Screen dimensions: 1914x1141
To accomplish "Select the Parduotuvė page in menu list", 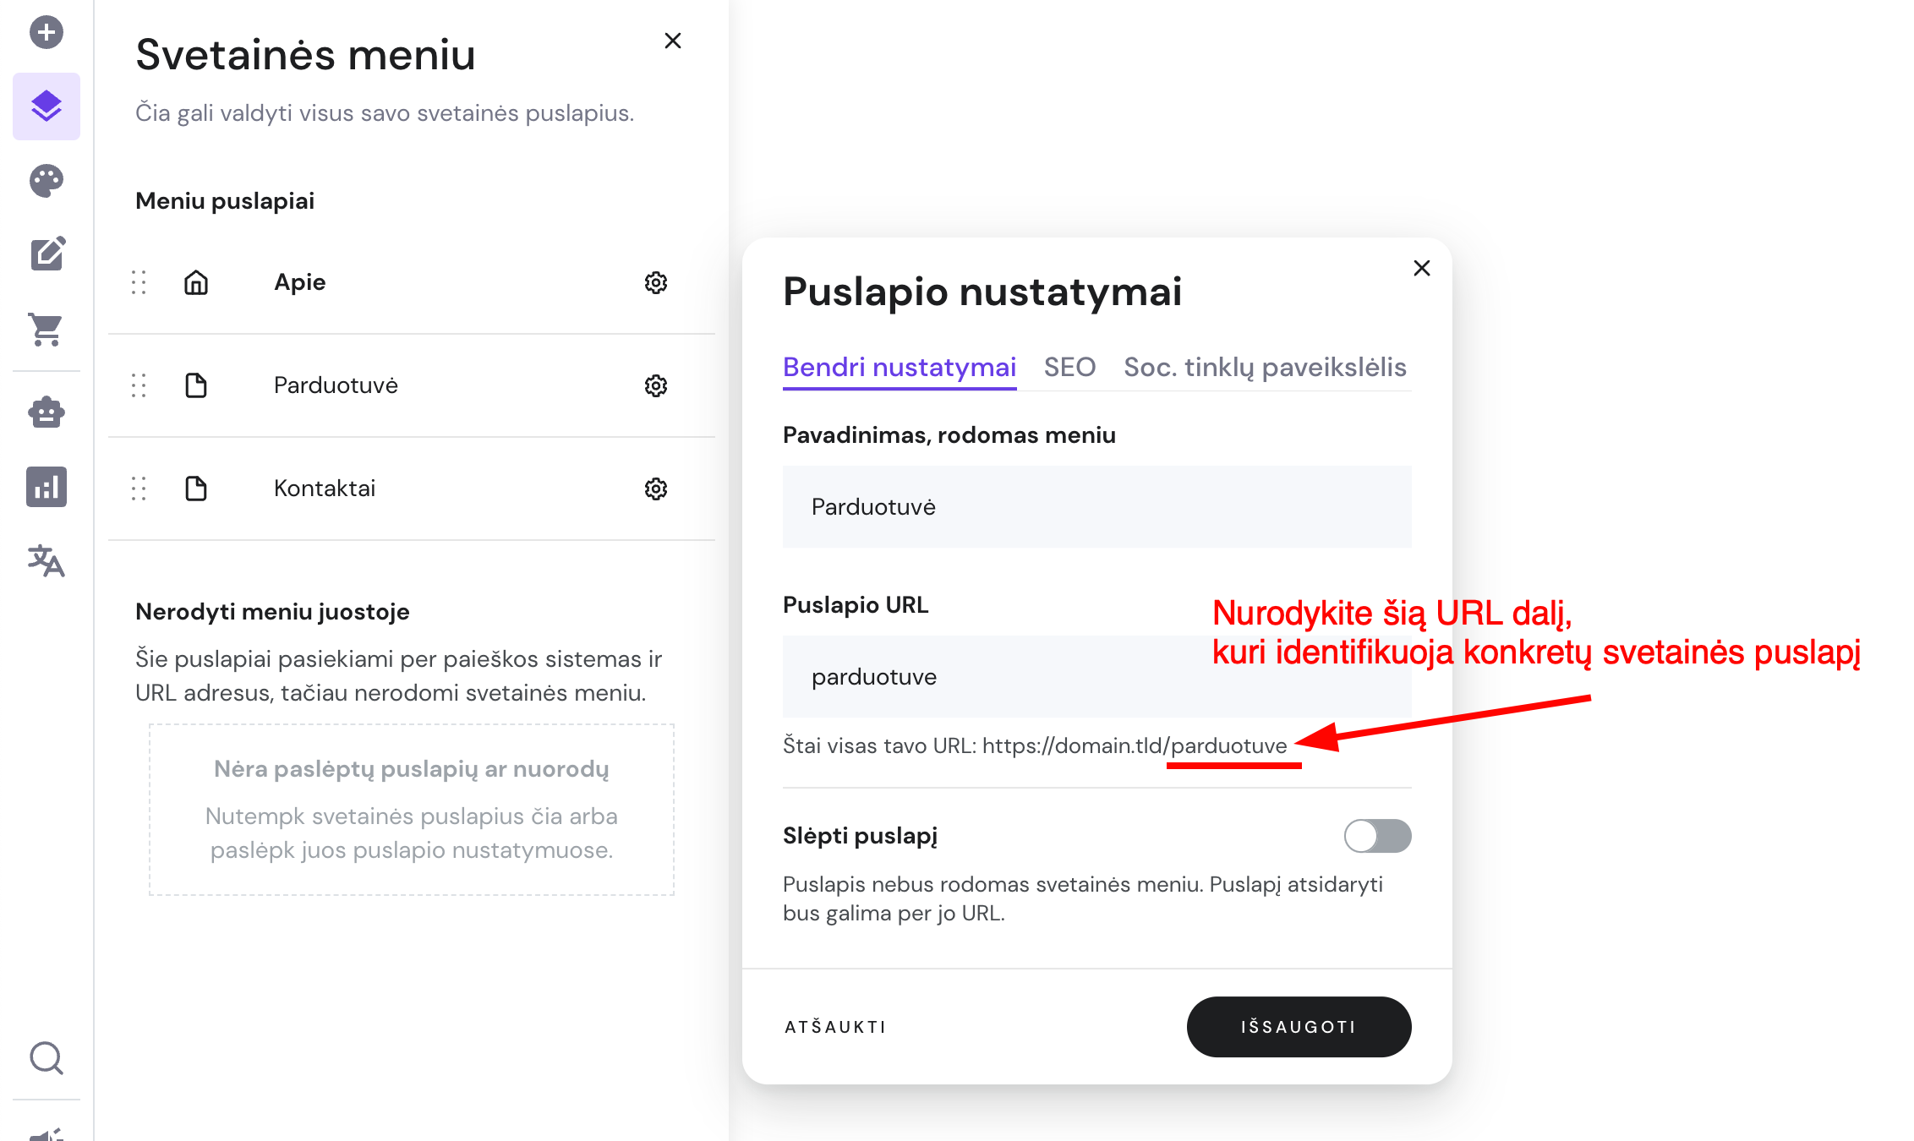I will [336, 385].
